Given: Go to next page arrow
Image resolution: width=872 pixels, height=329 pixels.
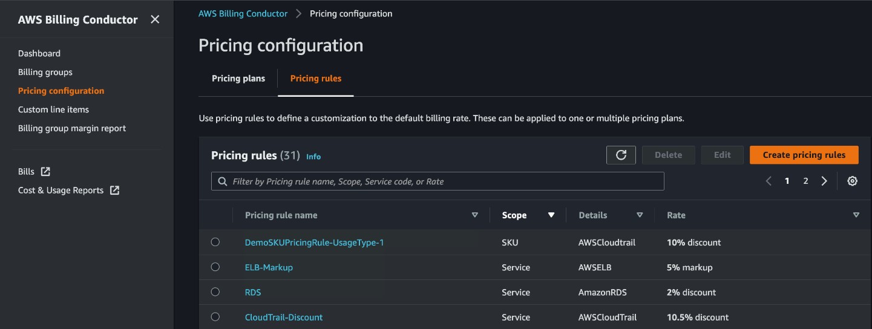Looking at the screenshot, I should 824,181.
